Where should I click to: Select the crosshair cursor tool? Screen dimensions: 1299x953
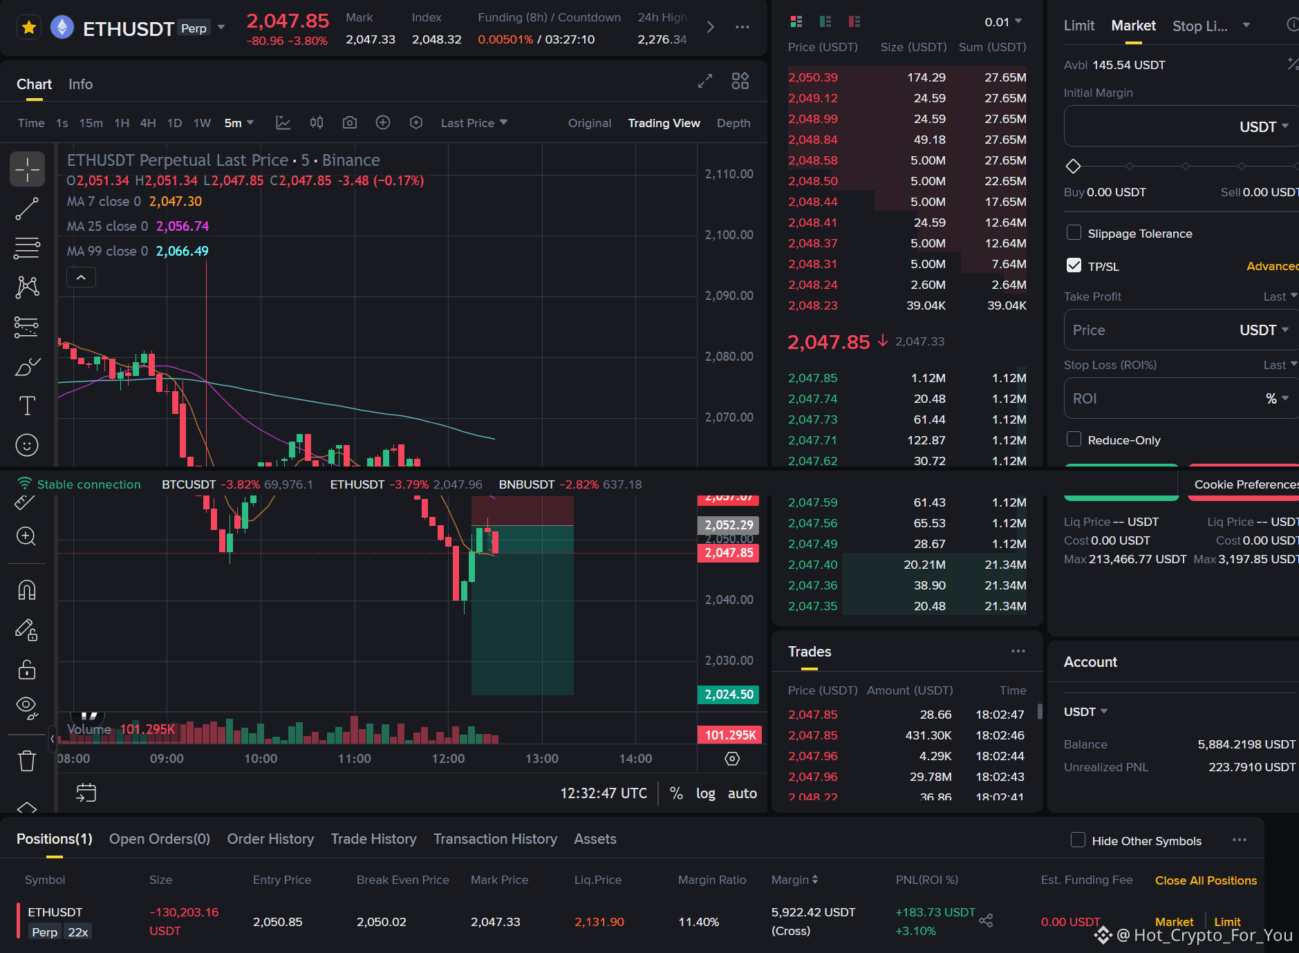tap(27, 169)
